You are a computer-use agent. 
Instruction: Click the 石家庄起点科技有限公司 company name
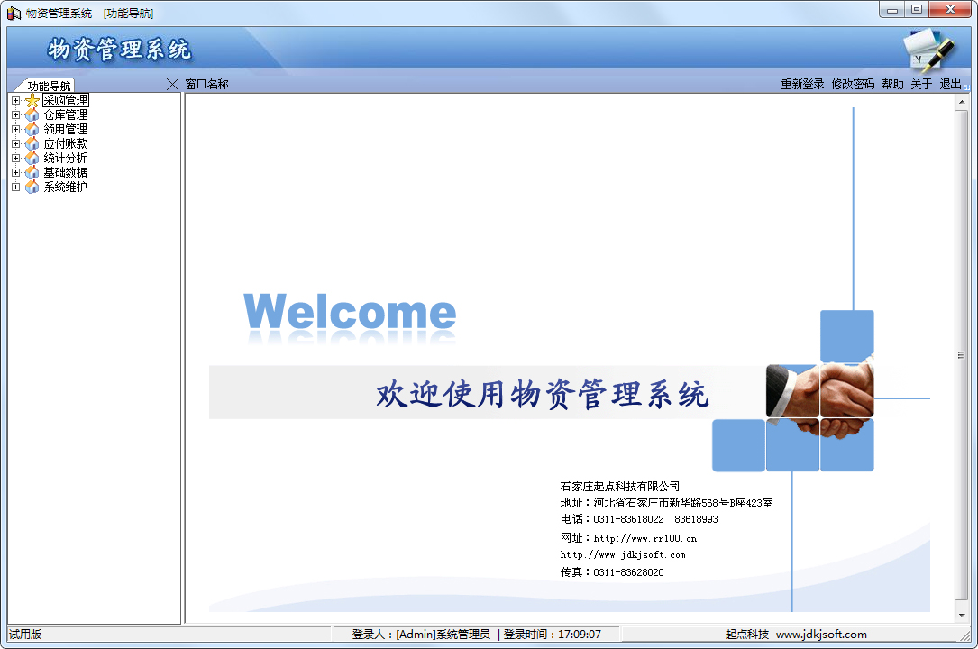(x=620, y=486)
